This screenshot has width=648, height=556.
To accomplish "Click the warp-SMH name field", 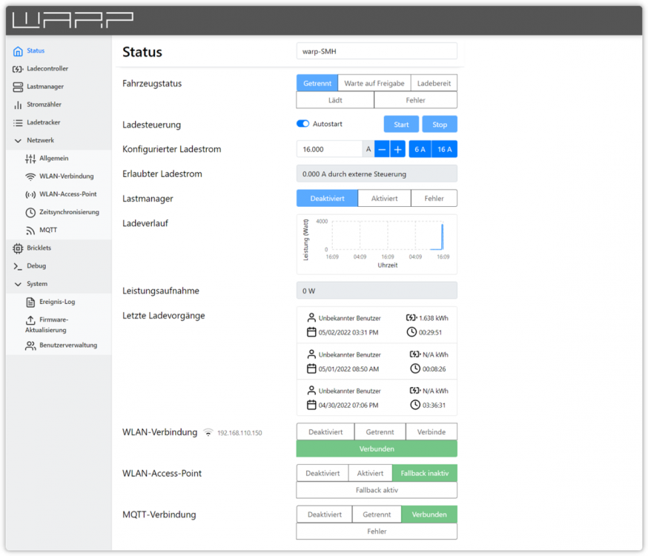I will click(377, 51).
